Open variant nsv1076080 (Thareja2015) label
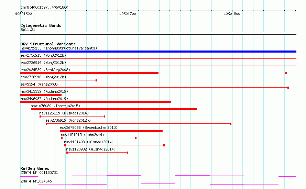 [55, 106]
